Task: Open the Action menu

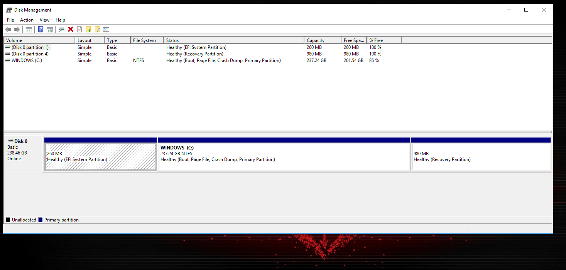Action: tap(27, 20)
